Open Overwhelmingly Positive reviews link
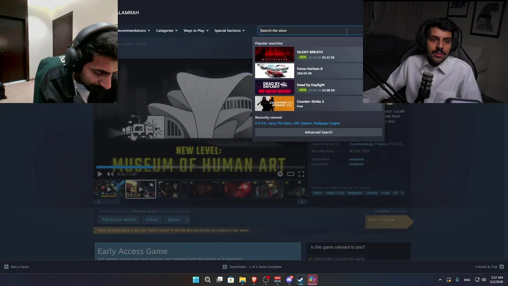This screenshot has height=286, width=508. tap(368, 144)
